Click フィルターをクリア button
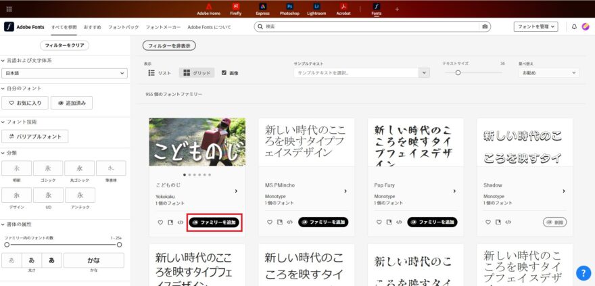The image size is (595, 286). [64, 45]
